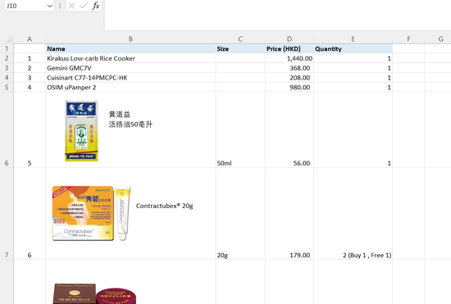Click the Select All corner triangle

click(9, 39)
